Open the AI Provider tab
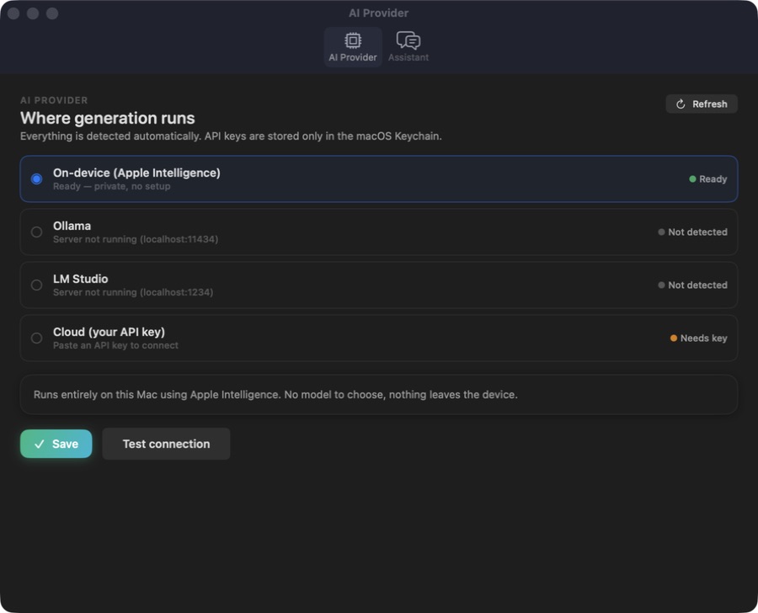 pos(353,47)
